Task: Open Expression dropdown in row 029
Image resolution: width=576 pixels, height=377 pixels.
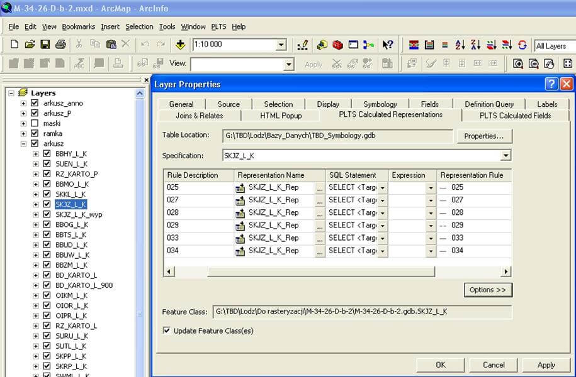Action: 431,226
